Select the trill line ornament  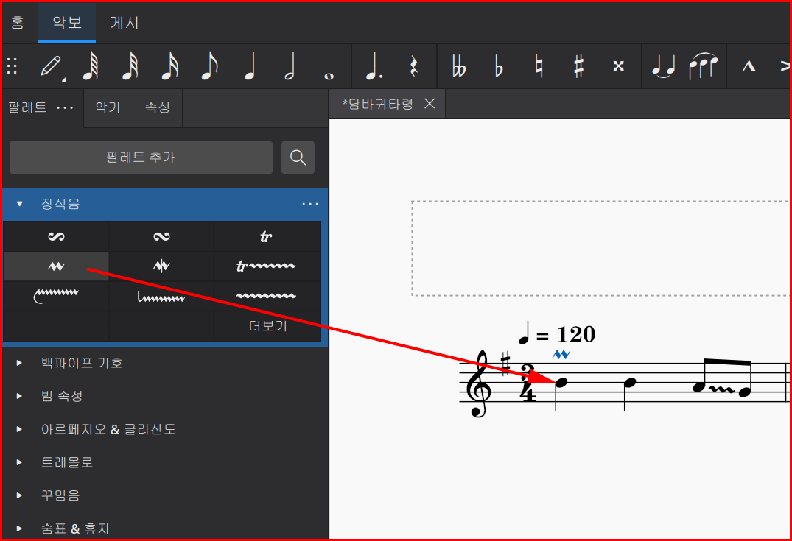click(267, 266)
